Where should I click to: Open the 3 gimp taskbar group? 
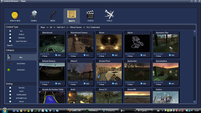tap(144, 111)
